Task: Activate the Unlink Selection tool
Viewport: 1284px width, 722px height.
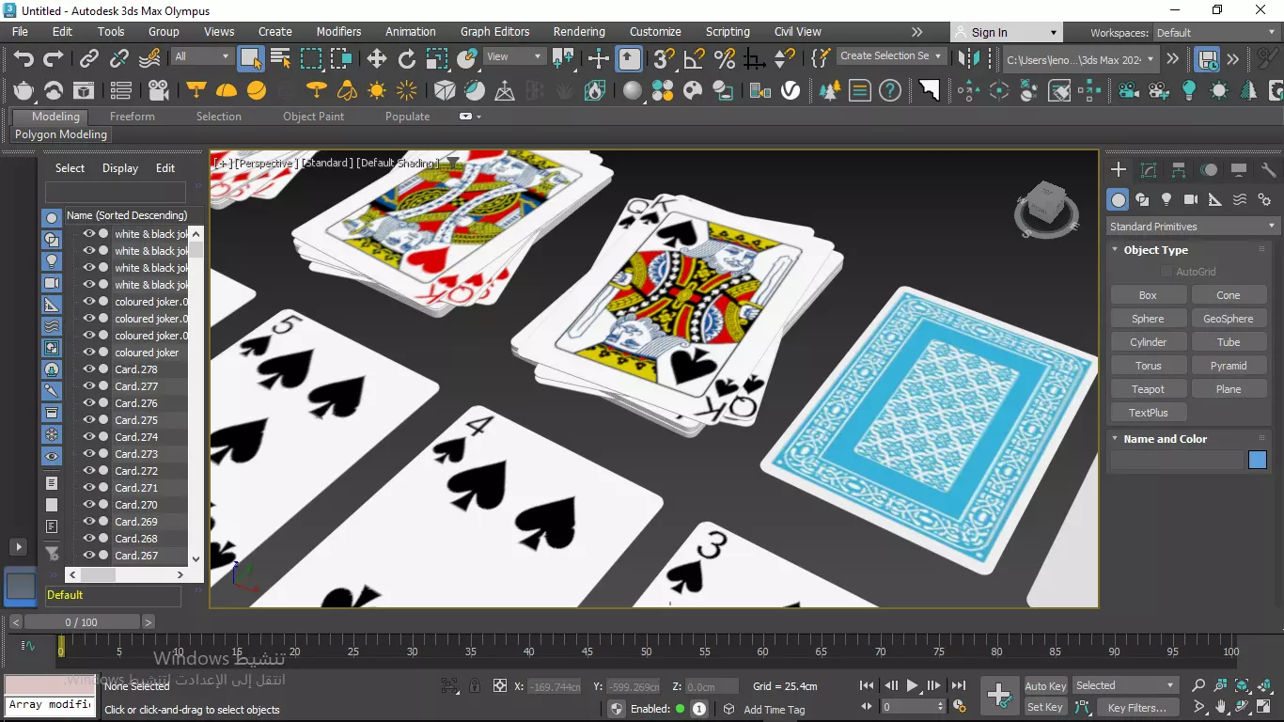Action: pyautogui.click(x=119, y=59)
